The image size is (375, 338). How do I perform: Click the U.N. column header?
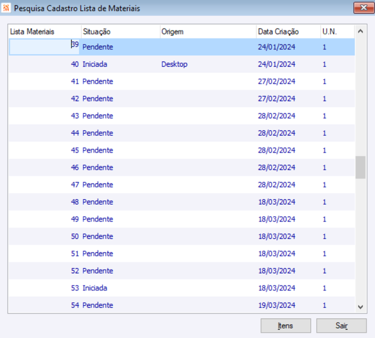(338, 32)
